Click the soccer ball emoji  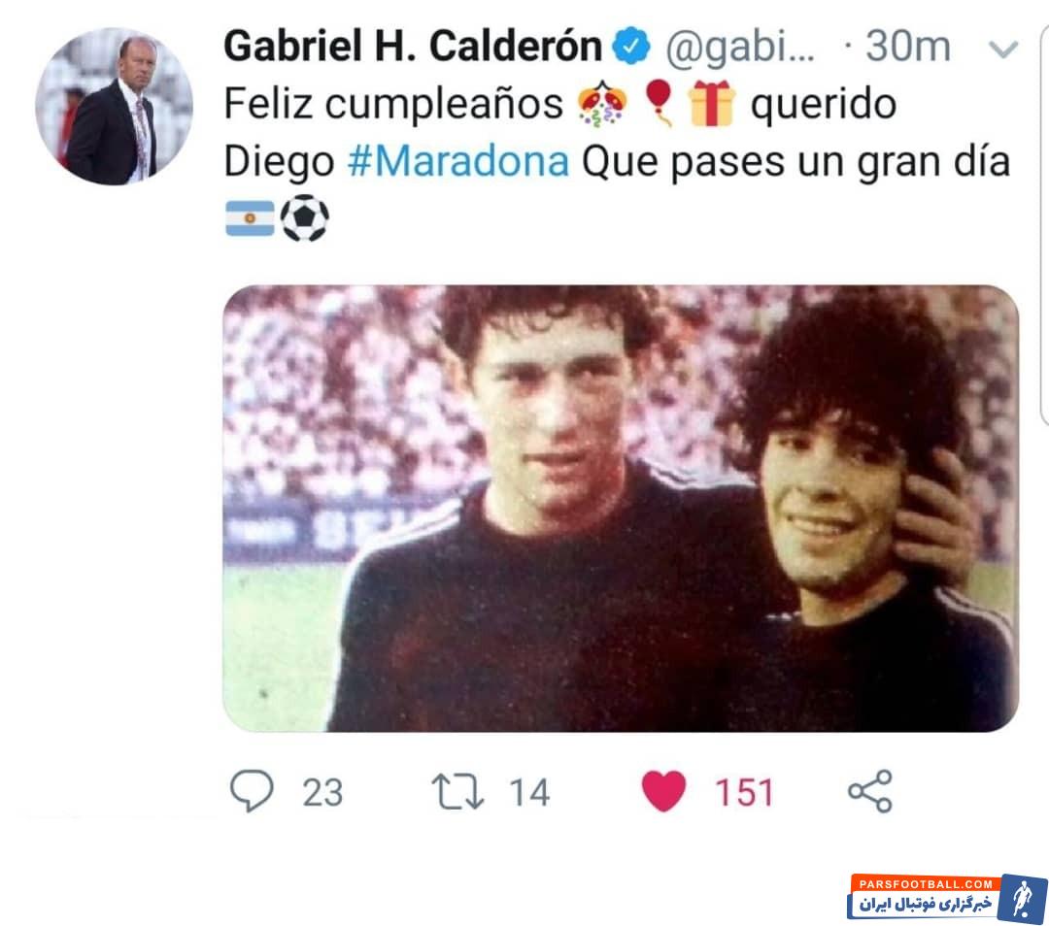tap(304, 218)
